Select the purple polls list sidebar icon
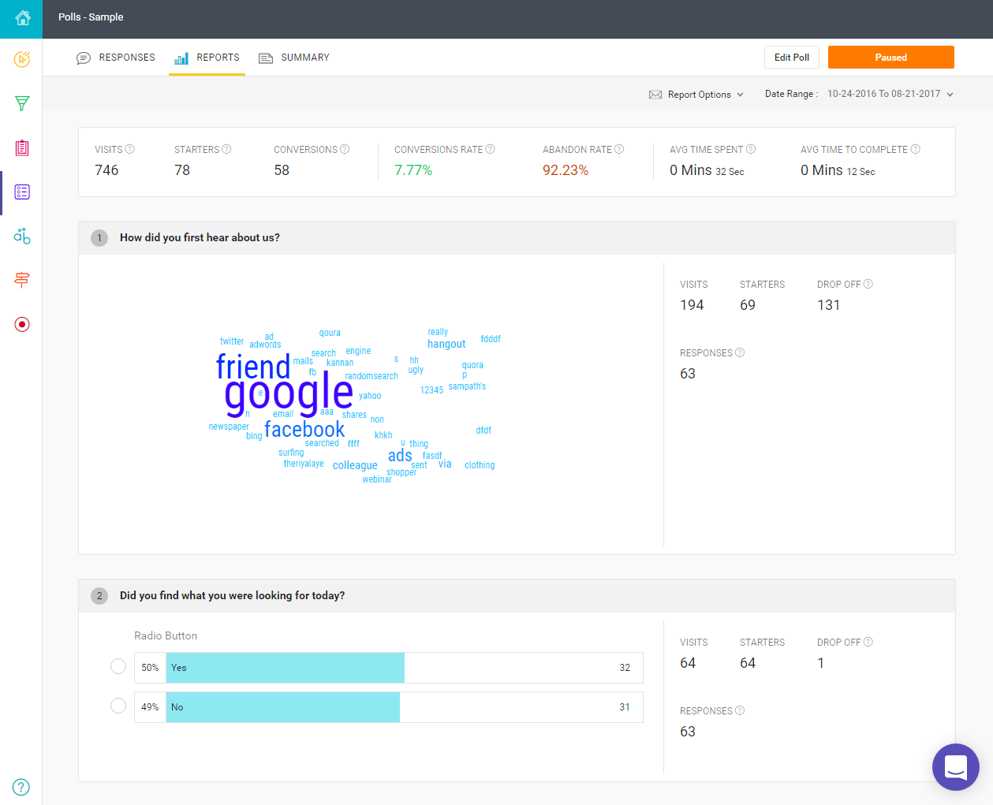This screenshot has height=805, width=993. click(22, 192)
